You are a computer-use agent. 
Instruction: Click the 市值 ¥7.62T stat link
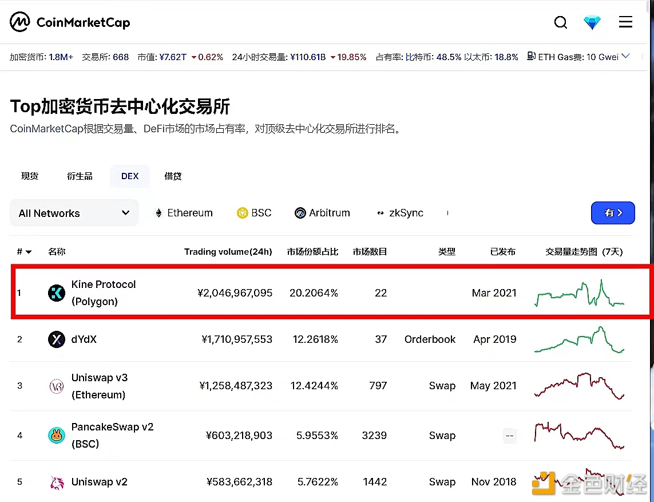pos(162,57)
